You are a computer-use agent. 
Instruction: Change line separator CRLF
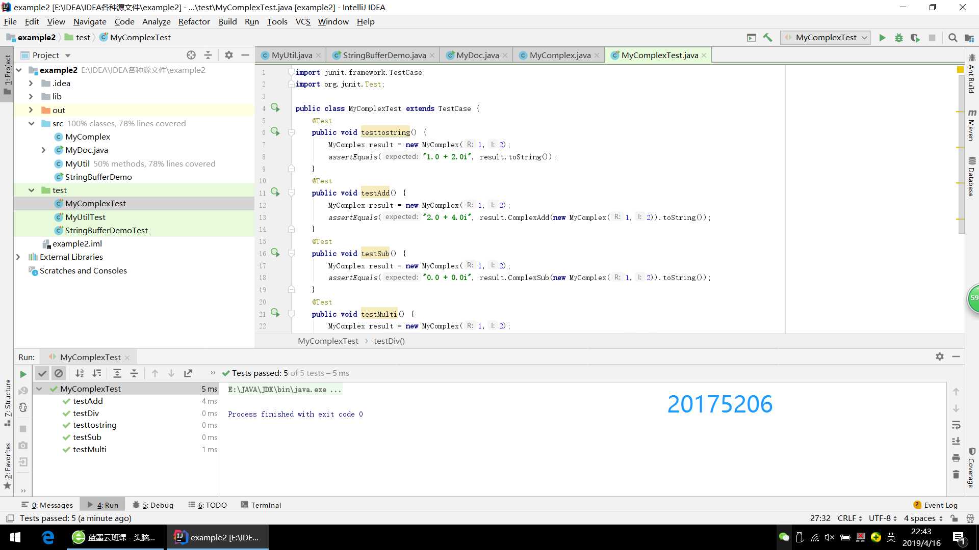849,518
